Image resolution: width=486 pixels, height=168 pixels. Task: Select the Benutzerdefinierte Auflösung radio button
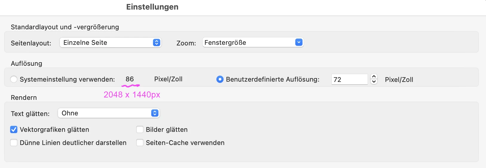(220, 79)
